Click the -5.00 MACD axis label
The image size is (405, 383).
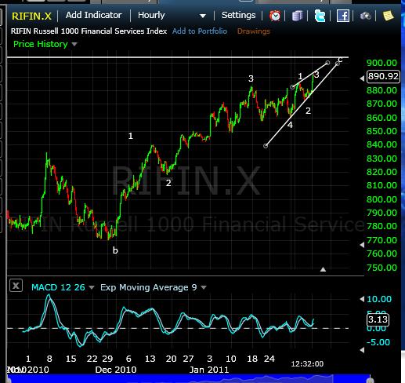click(378, 342)
